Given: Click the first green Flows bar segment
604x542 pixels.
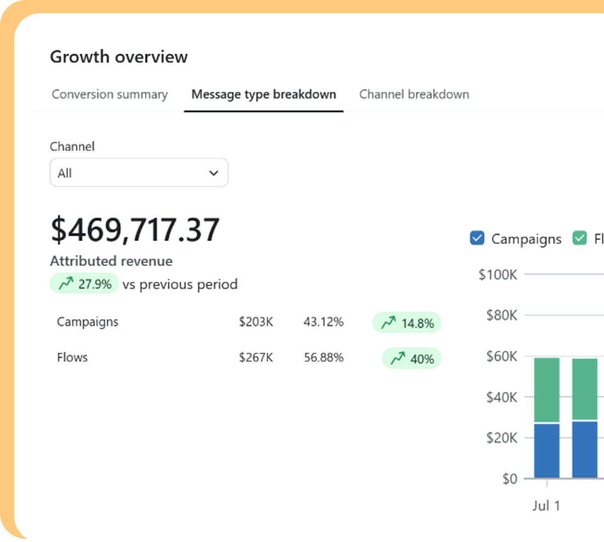Looking at the screenshot, I should [x=547, y=390].
